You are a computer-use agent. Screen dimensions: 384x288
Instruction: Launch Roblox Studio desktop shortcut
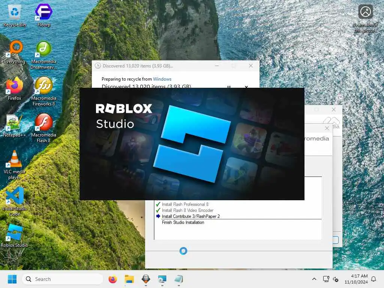tap(15, 235)
